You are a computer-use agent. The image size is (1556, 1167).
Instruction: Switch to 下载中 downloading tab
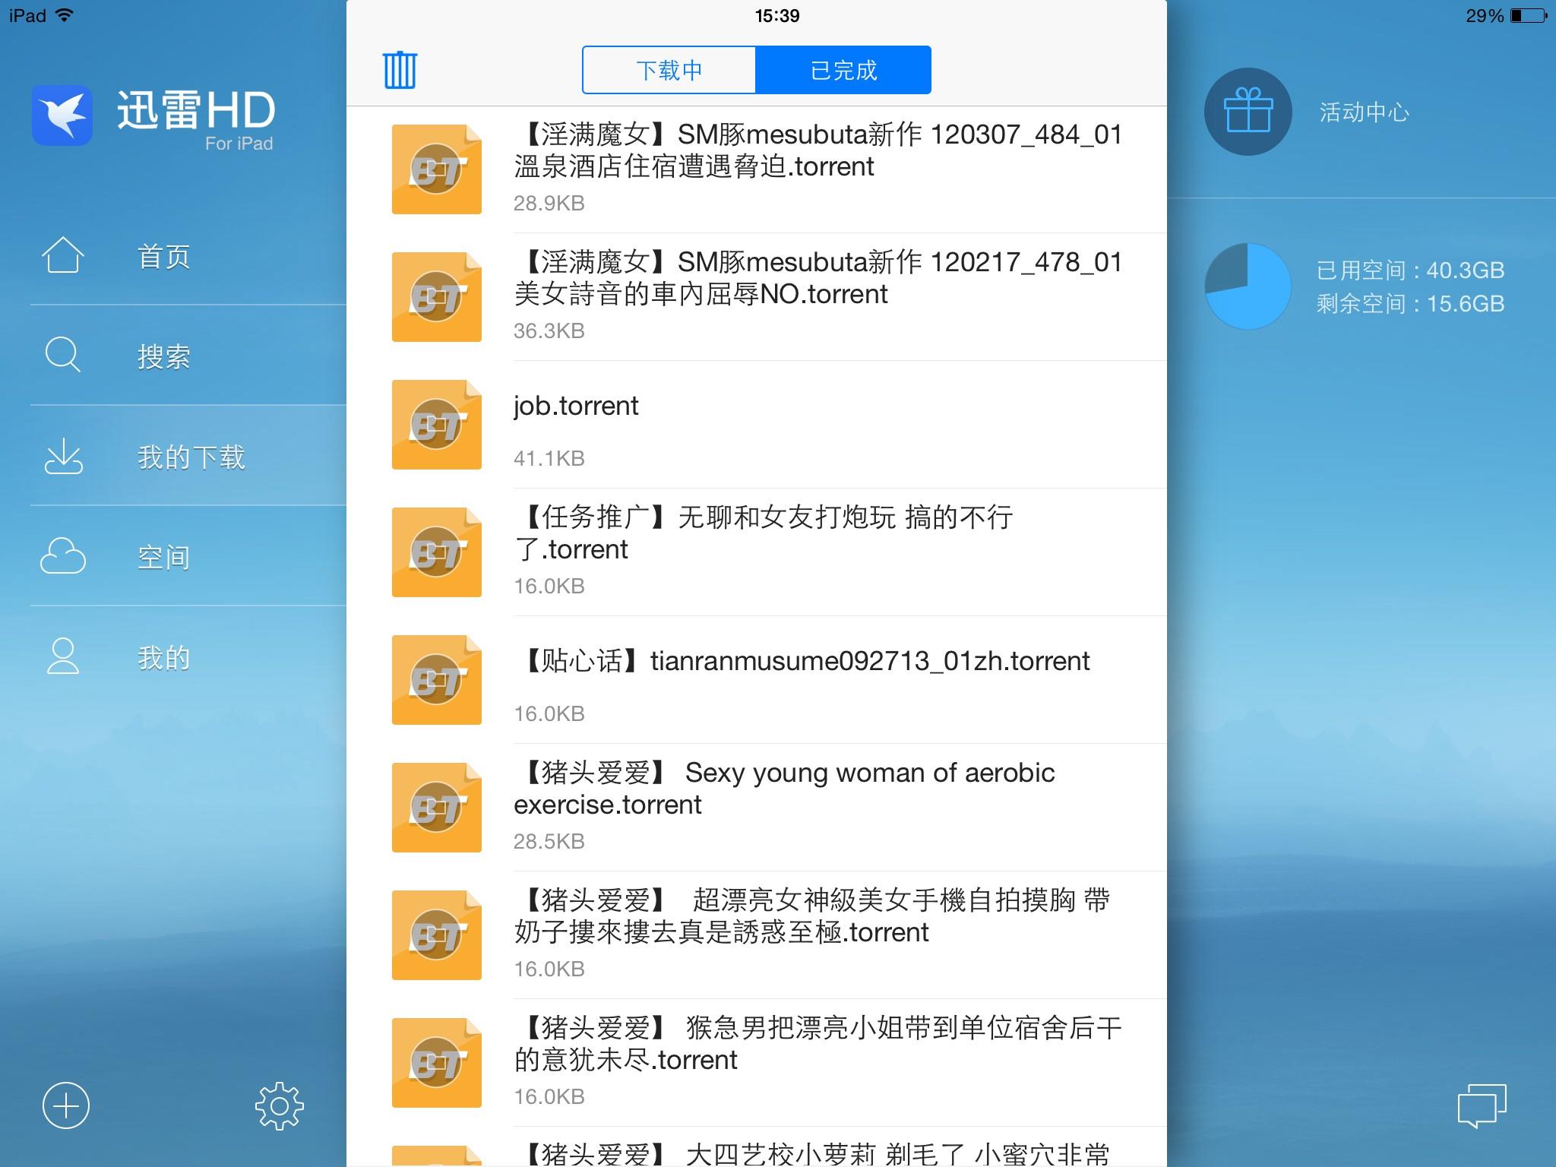click(x=669, y=70)
